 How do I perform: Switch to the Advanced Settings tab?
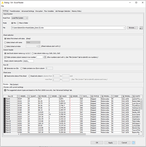[x=28, y=11]
